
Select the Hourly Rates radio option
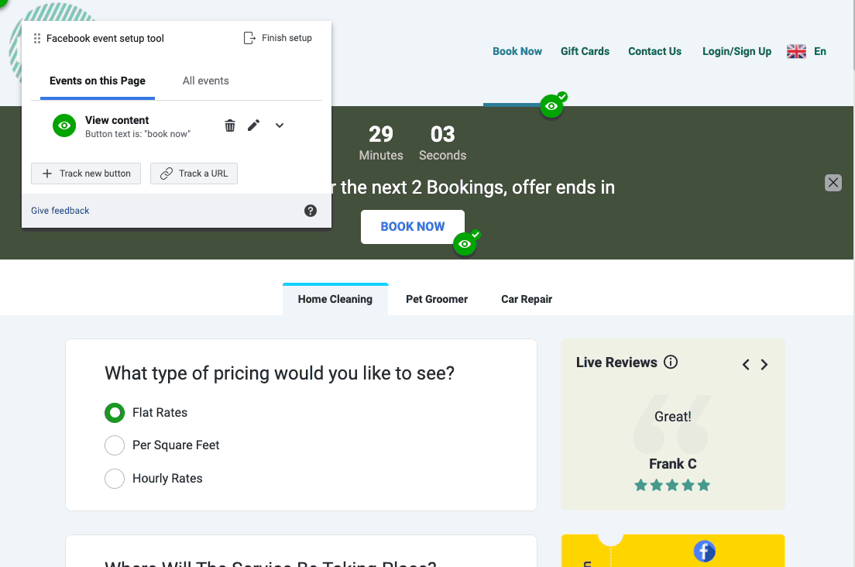115,479
